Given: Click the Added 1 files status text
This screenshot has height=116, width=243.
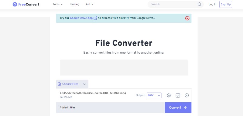Looking at the screenshot, I should pos(67,107).
